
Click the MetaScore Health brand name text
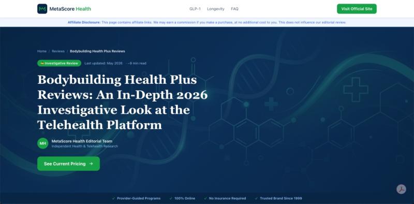point(70,9)
